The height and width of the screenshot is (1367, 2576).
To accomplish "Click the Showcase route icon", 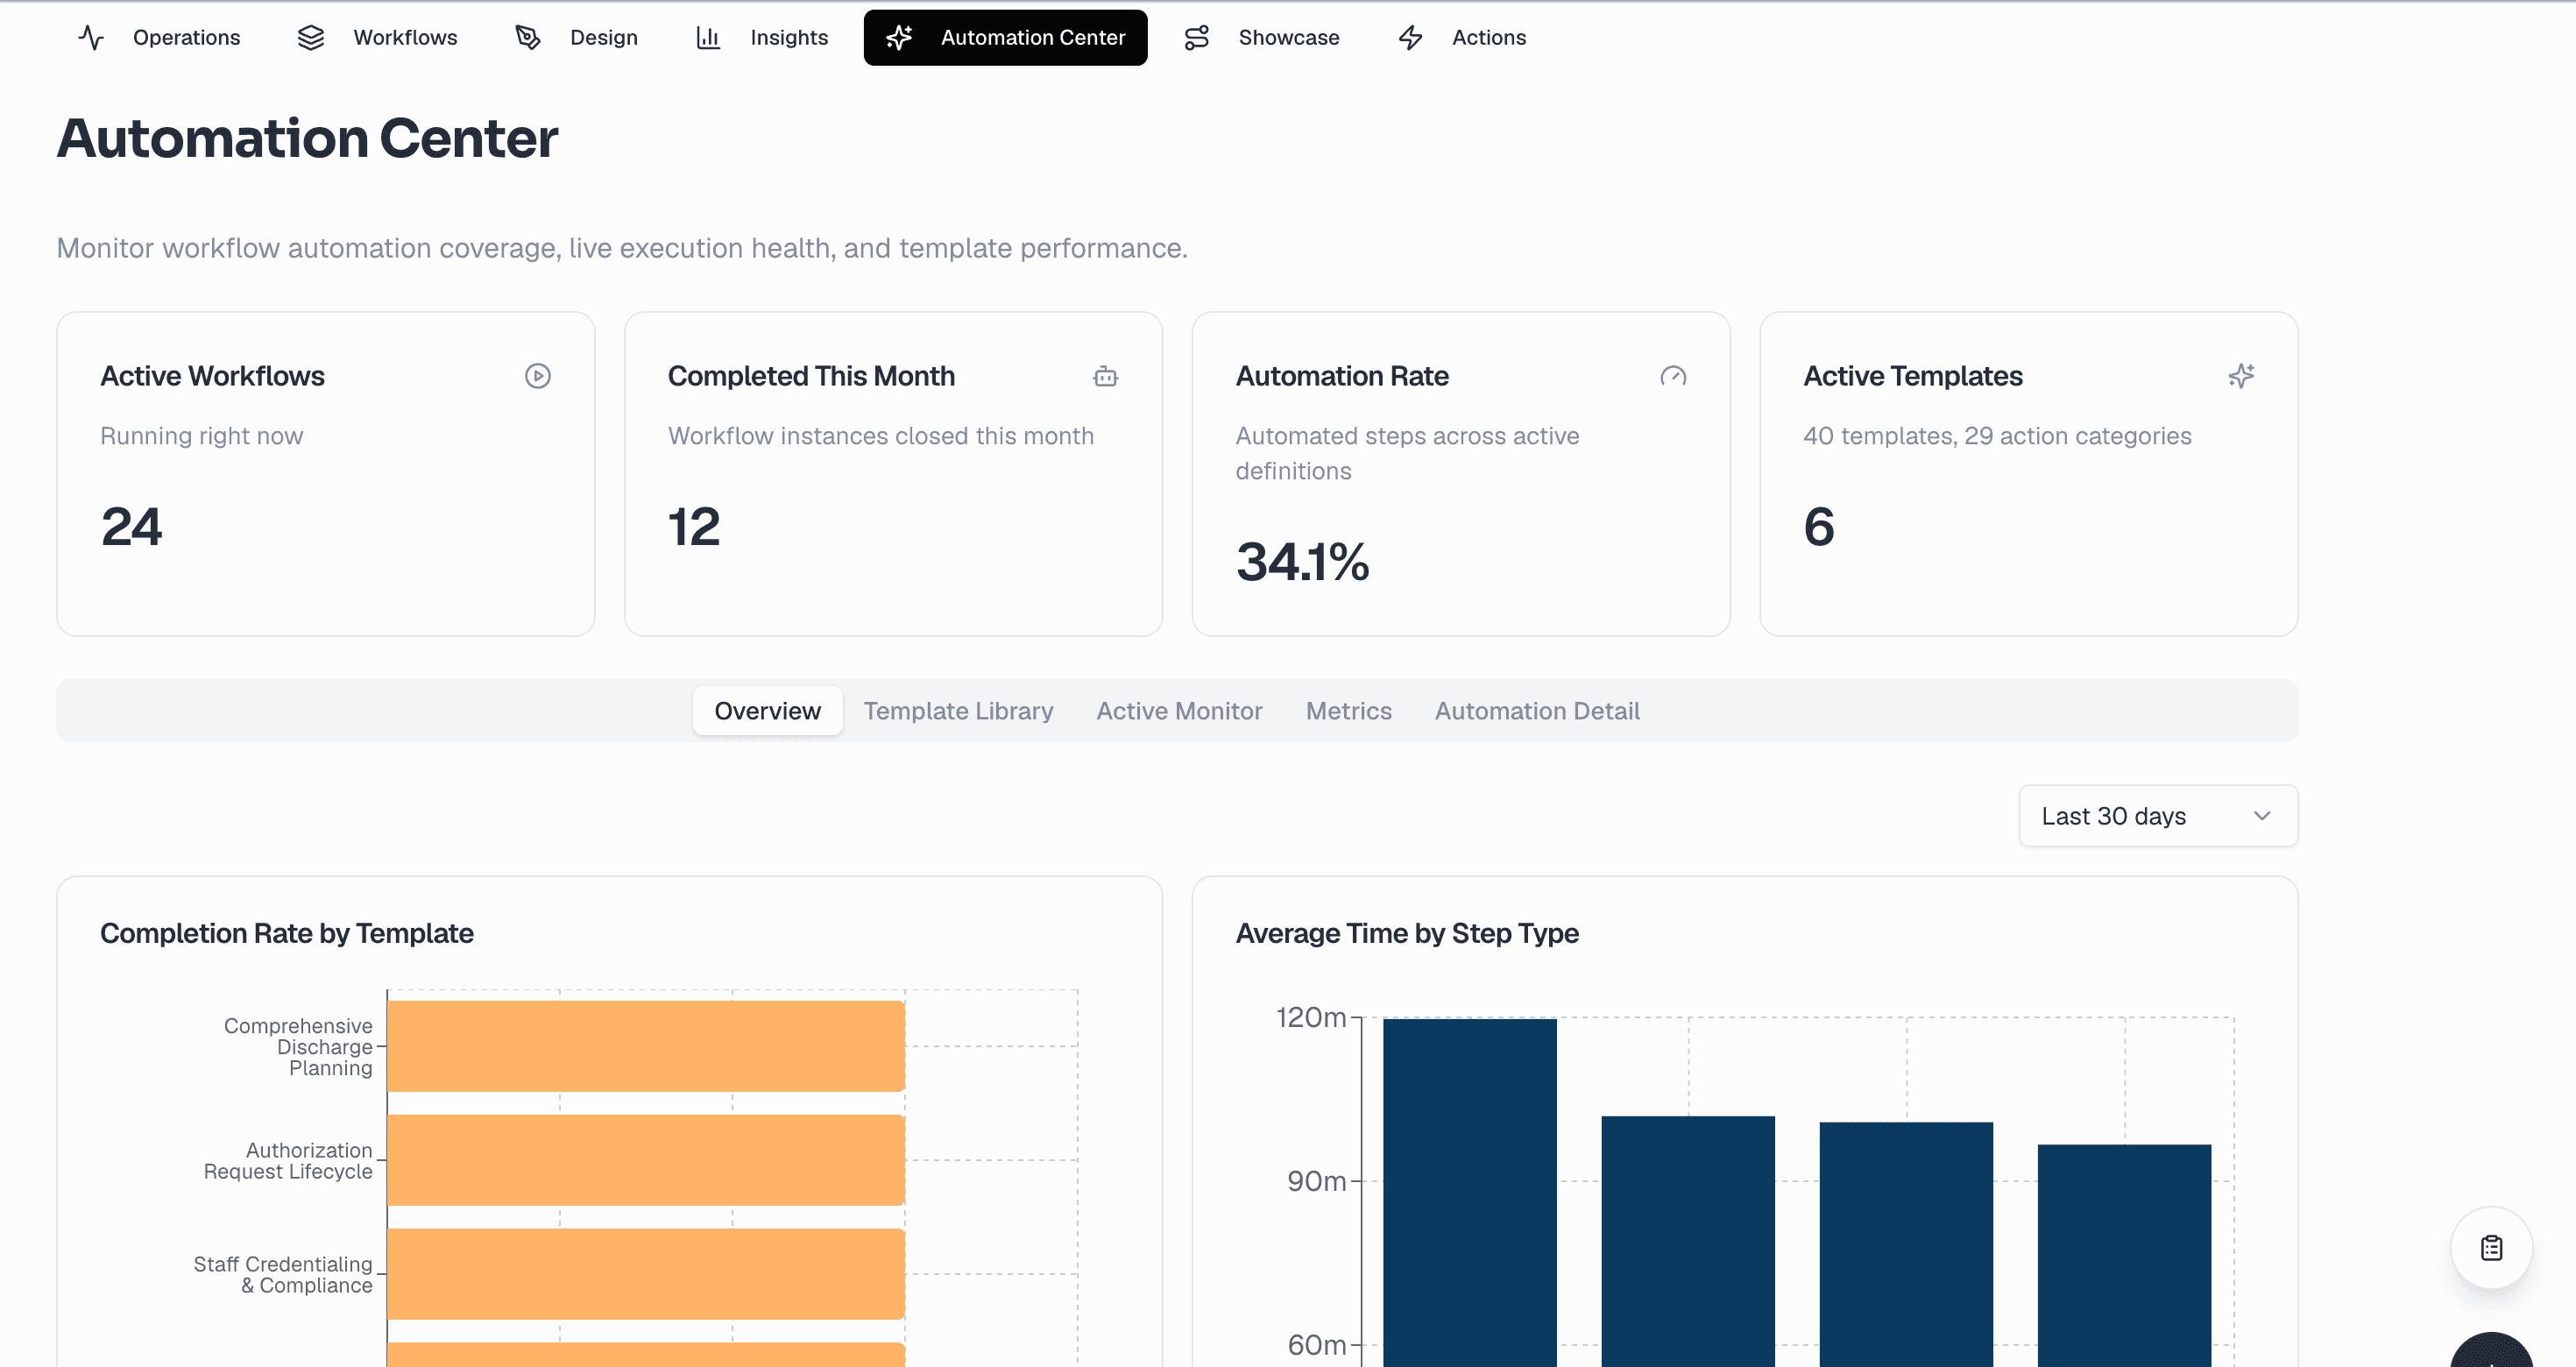I will 1196,38.
